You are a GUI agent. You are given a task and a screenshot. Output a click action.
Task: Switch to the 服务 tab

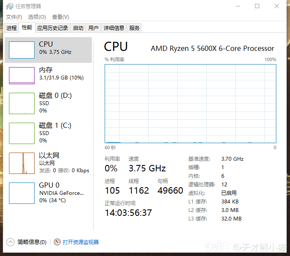135,28
